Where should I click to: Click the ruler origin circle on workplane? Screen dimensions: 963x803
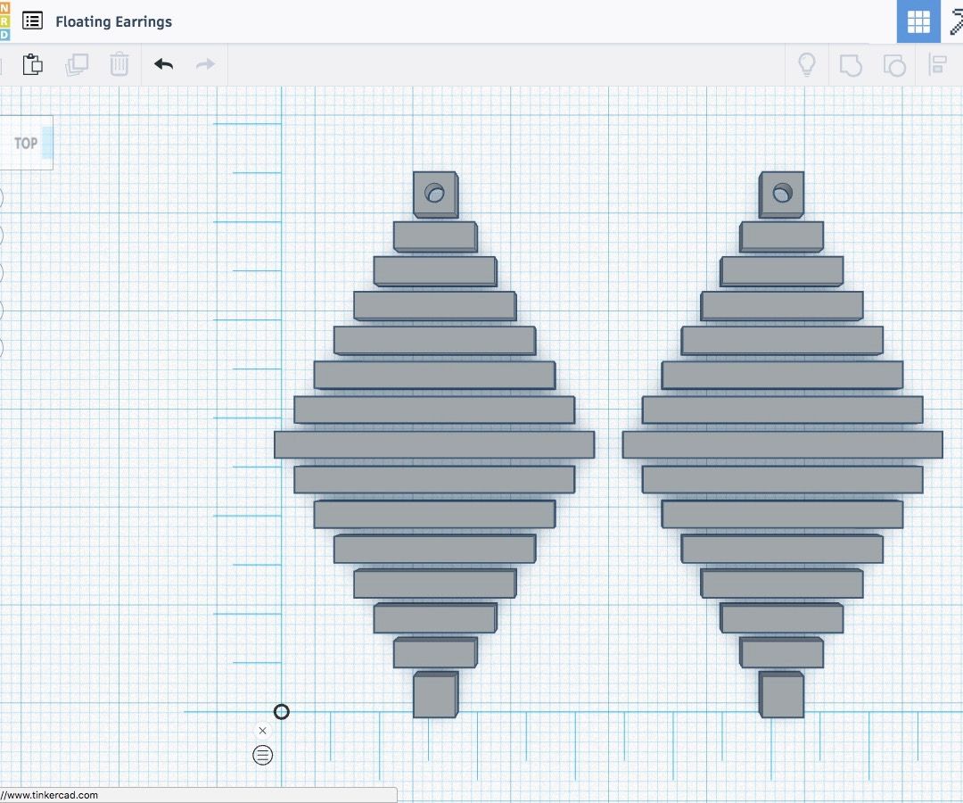[283, 712]
